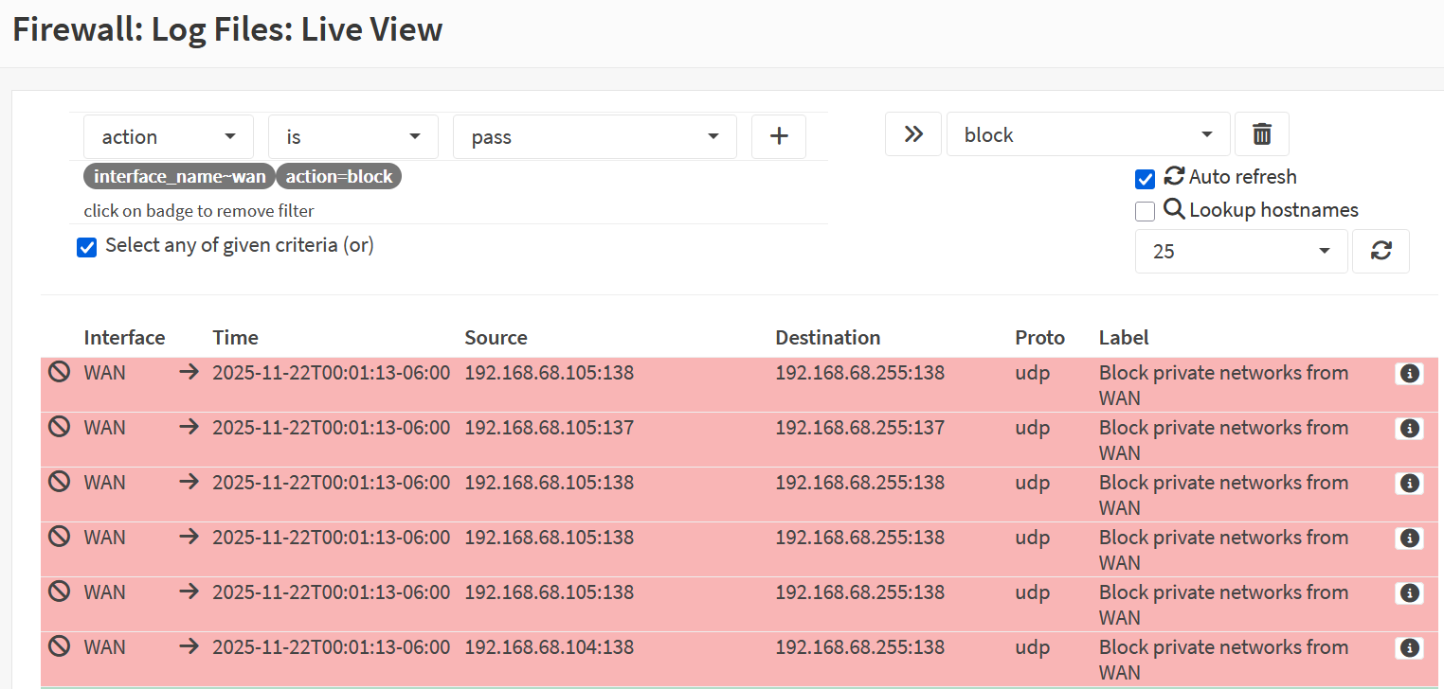1444x689 pixels.
Task: Click the double-chevron apply template icon
Action: pos(913,134)
